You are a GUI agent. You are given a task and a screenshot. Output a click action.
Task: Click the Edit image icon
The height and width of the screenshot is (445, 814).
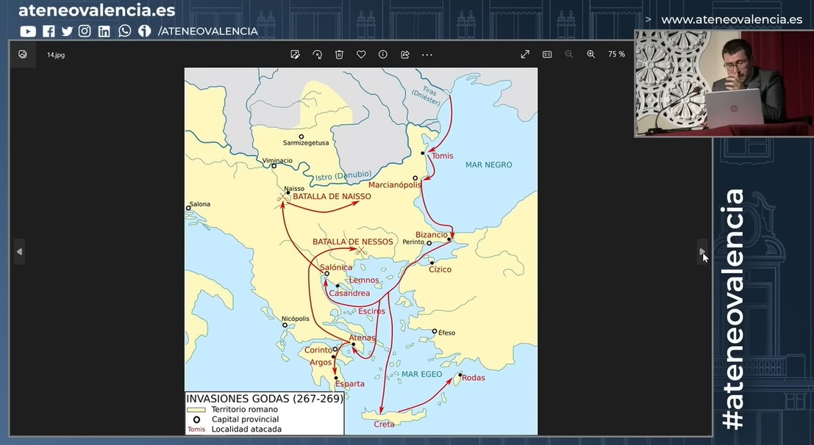click(x=295, y=54)
